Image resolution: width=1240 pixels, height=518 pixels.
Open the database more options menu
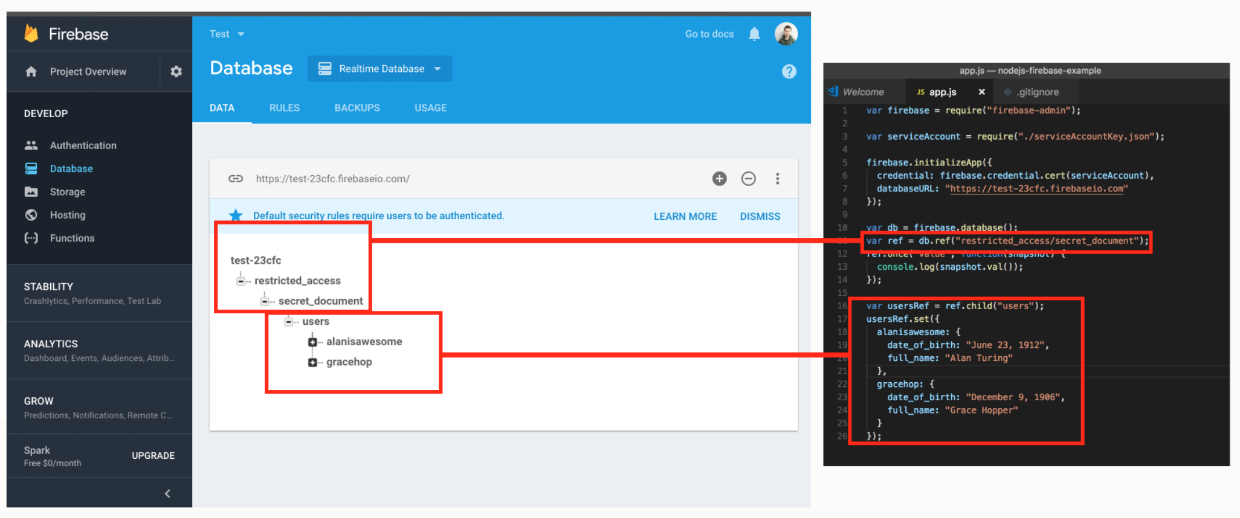pyautogui.click(x=778, y=179)
